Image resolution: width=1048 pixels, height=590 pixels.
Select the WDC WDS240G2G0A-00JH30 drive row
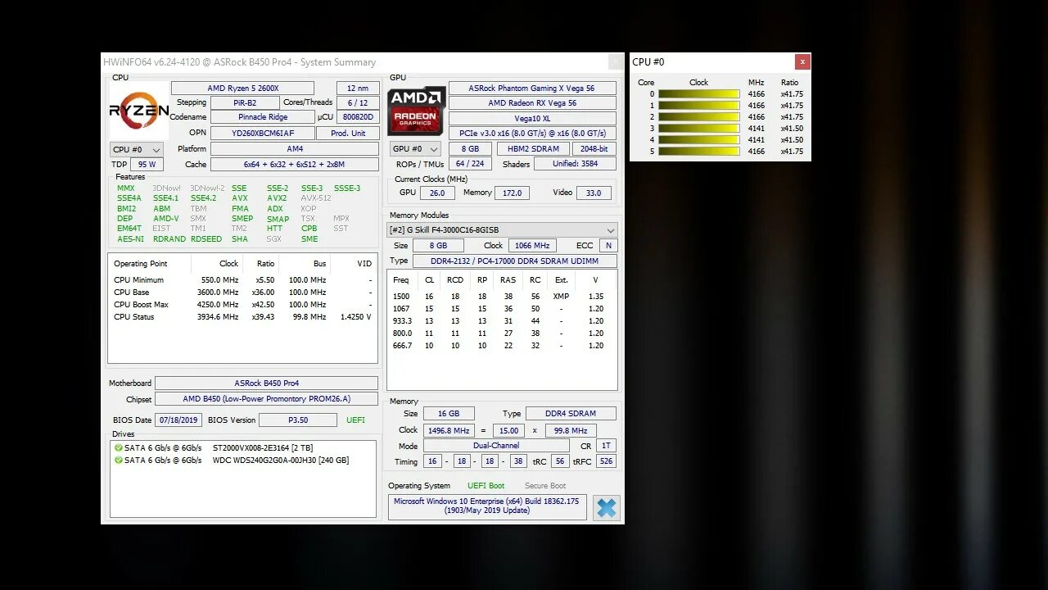tap(243, 461)
